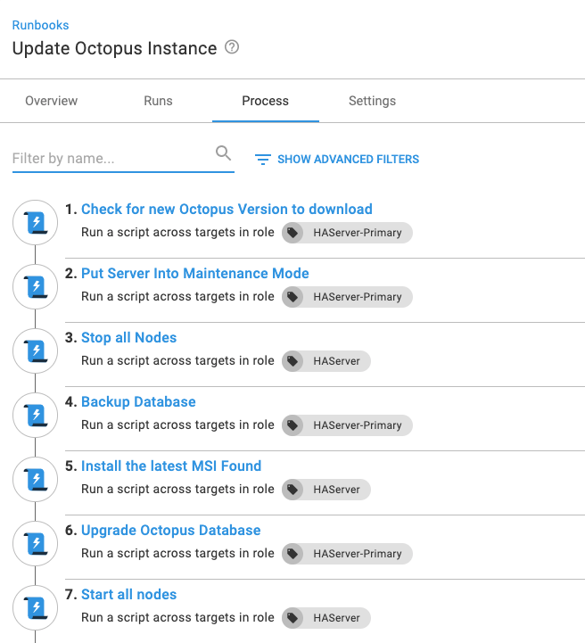Click the script icon for Stop all Nodes
The image size is (585, 643).
[x=36, y=351]
